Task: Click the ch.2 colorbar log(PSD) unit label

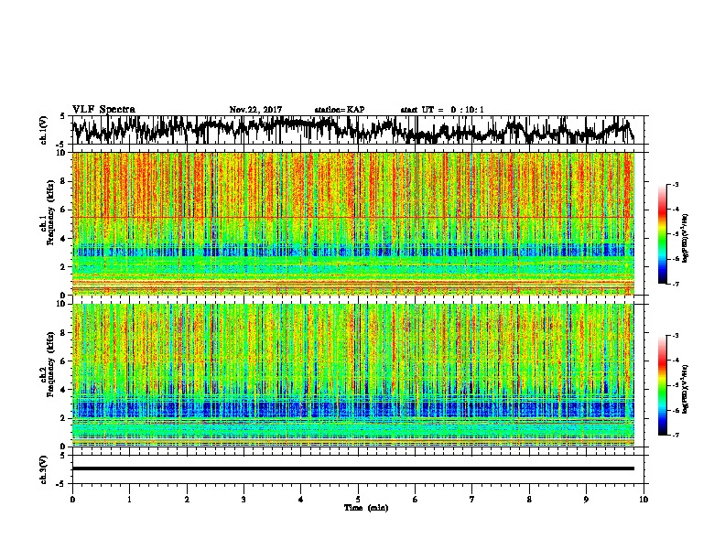Action: [685, 389]
